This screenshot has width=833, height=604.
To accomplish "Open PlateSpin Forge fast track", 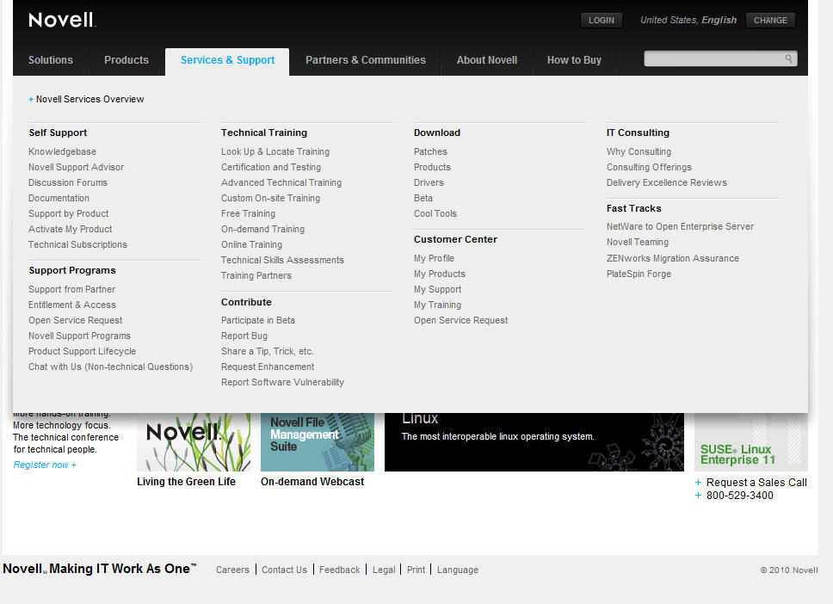I will pyautogui.click(x=639, y=274).
